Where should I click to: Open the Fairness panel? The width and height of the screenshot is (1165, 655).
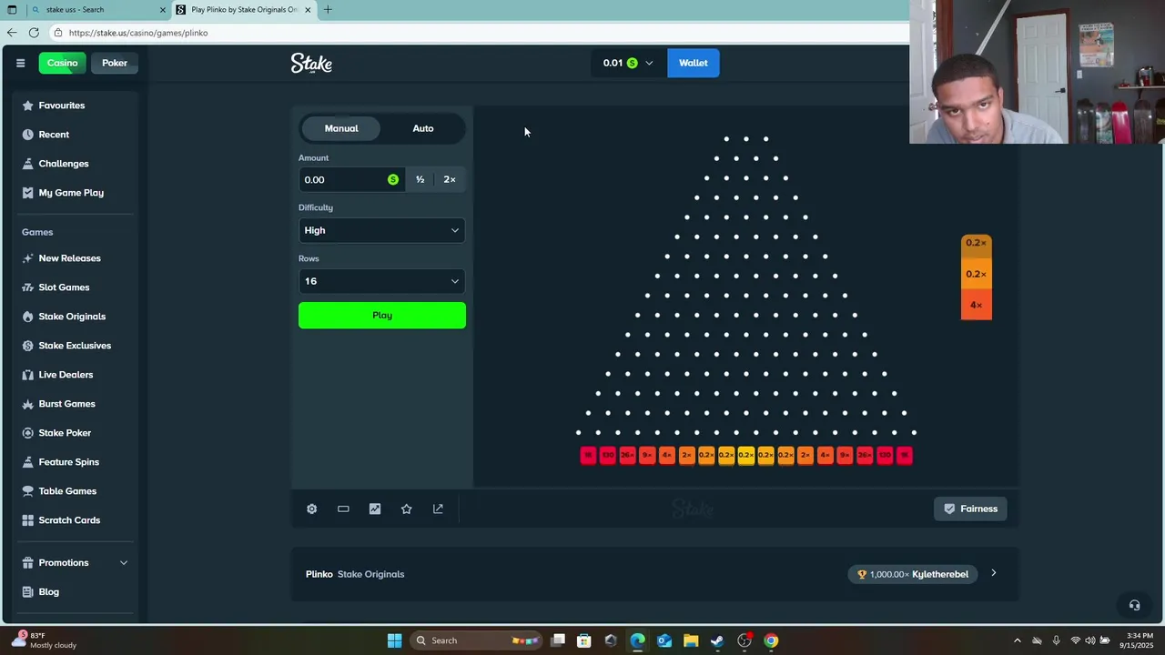970,509
